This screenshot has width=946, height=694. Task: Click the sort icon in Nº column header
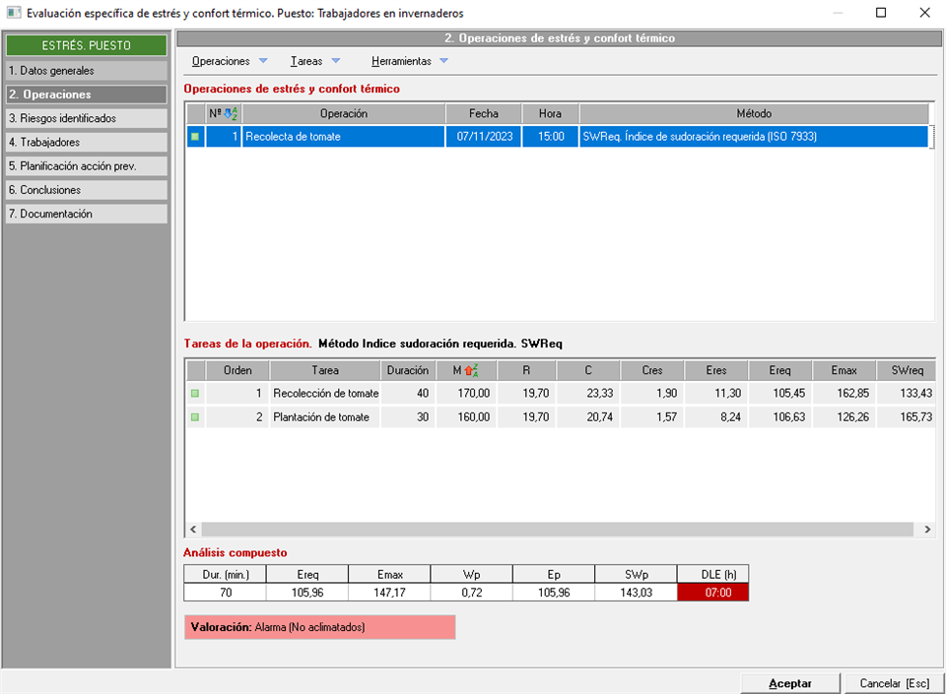pyautogui.click(x=230, y=114)
